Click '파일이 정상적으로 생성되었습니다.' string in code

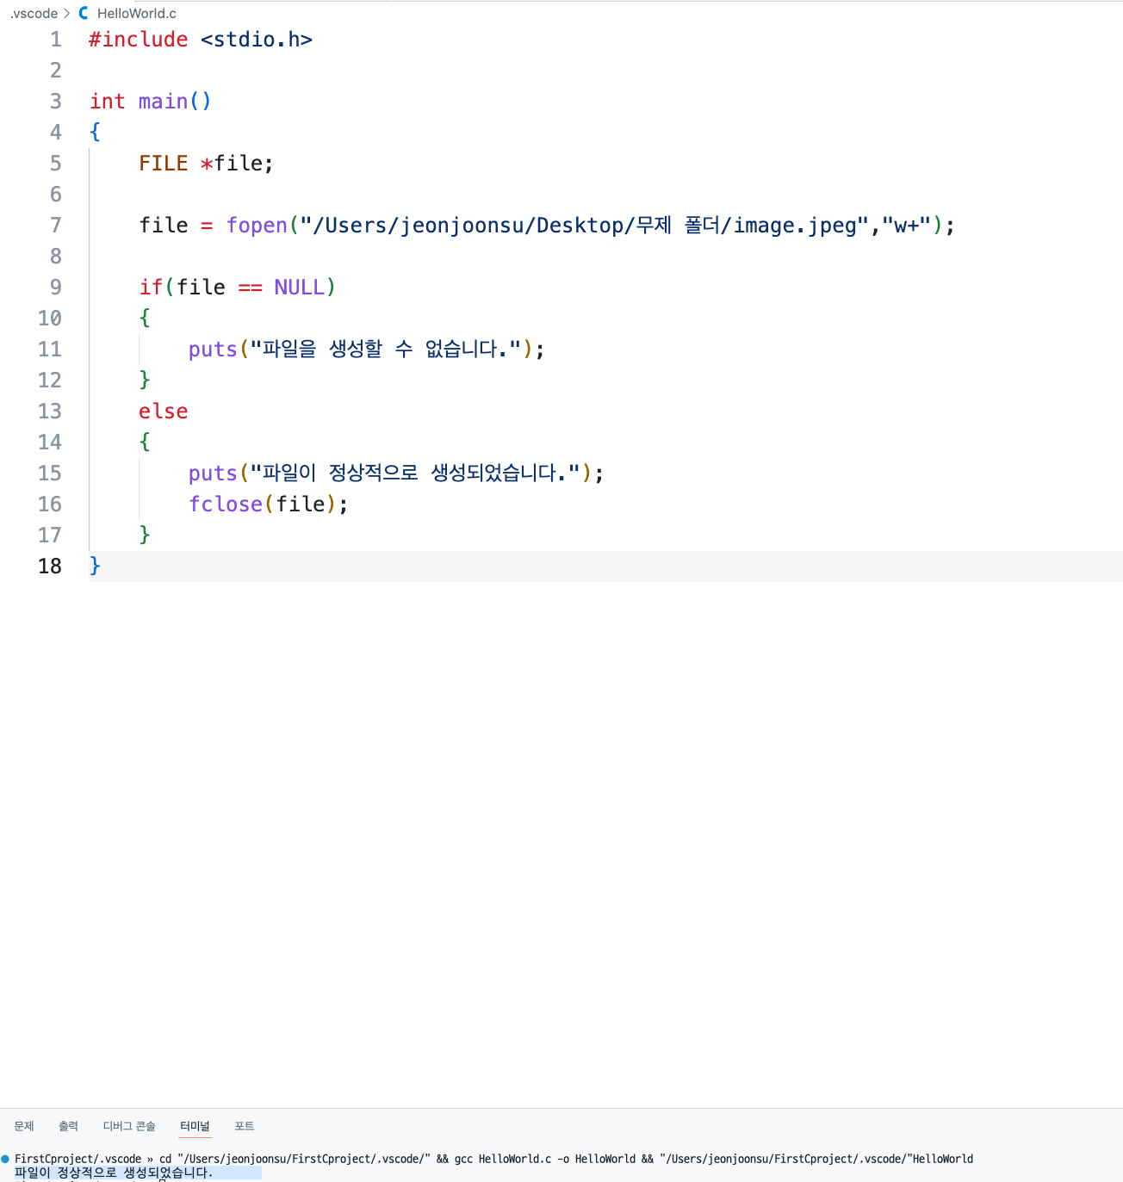tap(415, 473)
